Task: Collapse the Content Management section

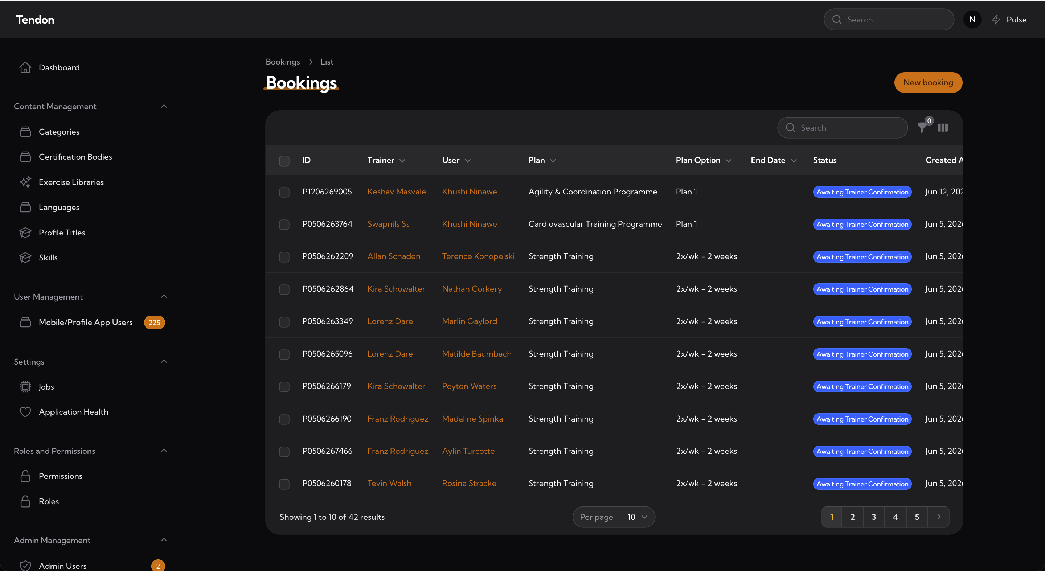Action: (x=164, y=106)
